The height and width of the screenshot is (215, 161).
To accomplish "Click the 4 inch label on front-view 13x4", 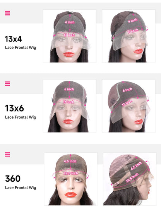I will coord(70,22).
